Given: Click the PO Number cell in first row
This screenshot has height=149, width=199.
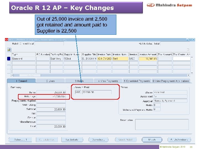Looking at the screenshot, I should click(x=43, y=59).
